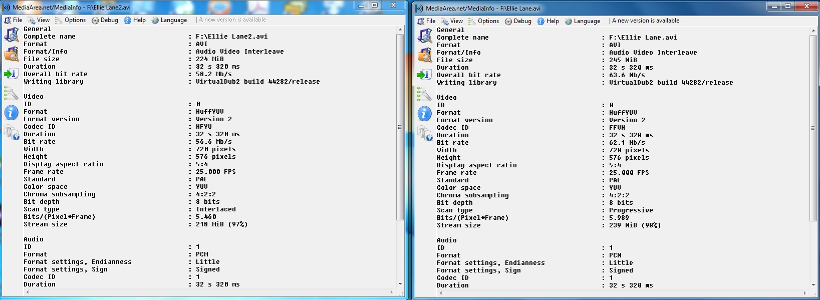Viewport: 820px width, 300px height.
Task: Click 'A new version is available' in Lane2.avi window
Action: 232,20
